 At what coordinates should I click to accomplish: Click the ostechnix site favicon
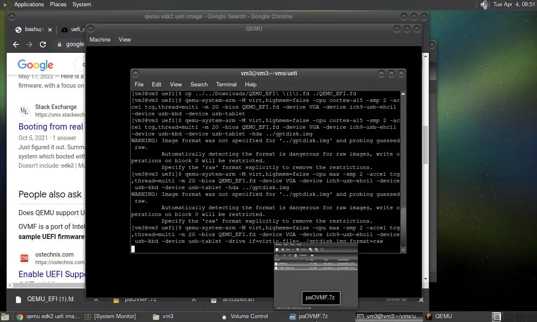[x=24, y=258]
